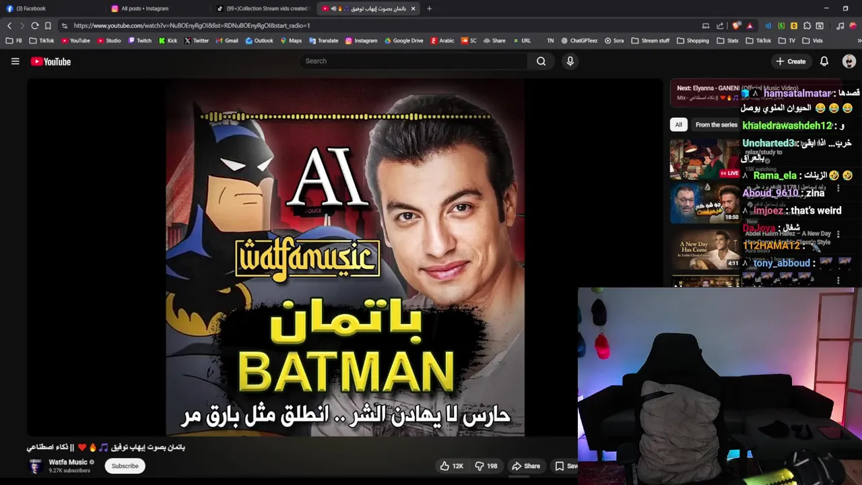Open the ChatGPTeez bookmark
Viewport: 862px width, 485px height.
pos(578,40)
